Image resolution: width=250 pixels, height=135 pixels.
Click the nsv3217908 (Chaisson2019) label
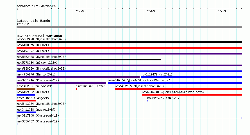click(x=38, y=115)
